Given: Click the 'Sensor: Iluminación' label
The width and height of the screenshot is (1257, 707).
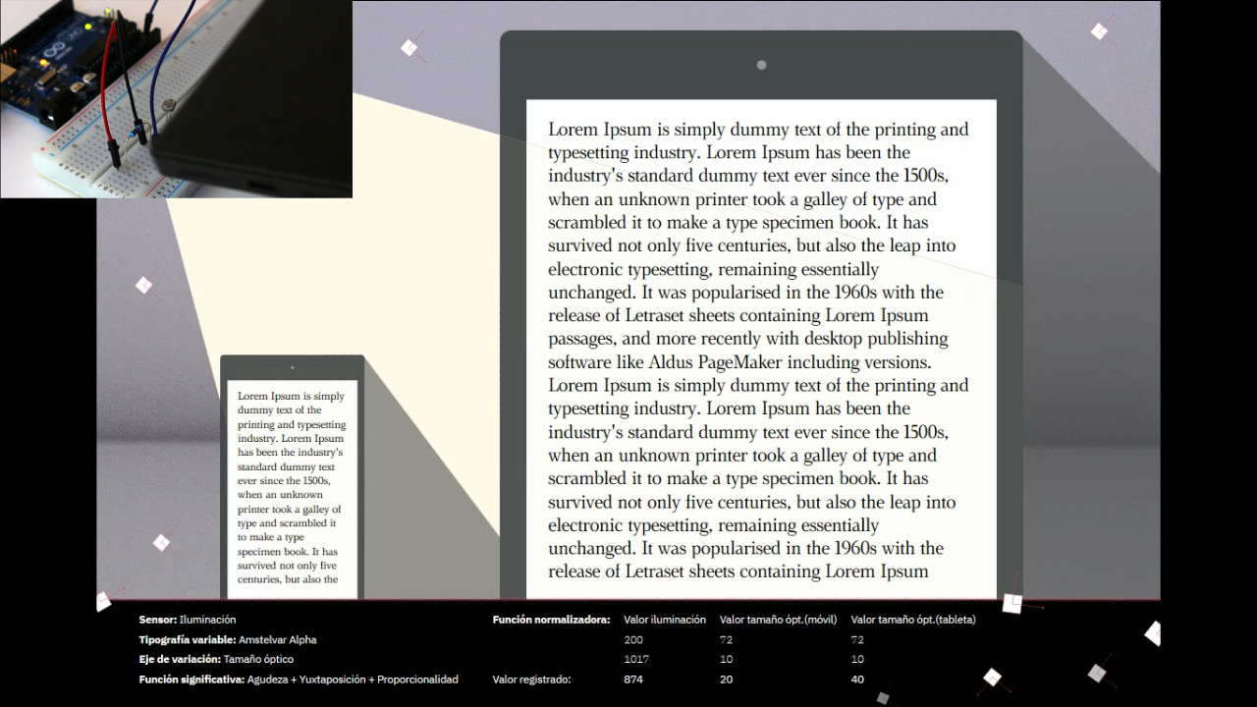Looking at the screenshot, I should pyautogui.click(x=188, y=620).
